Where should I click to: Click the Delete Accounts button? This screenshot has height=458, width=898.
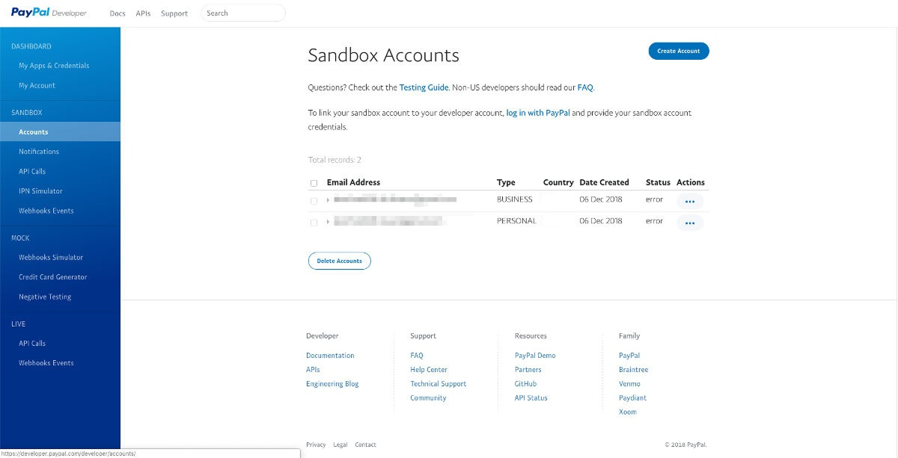[339, 261]
